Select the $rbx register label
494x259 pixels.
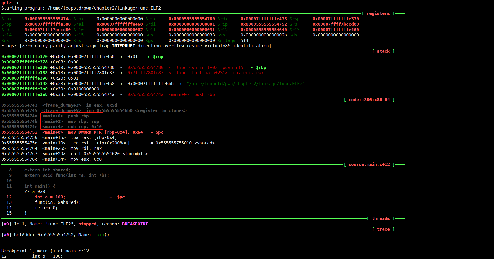(x=78, y=19)
